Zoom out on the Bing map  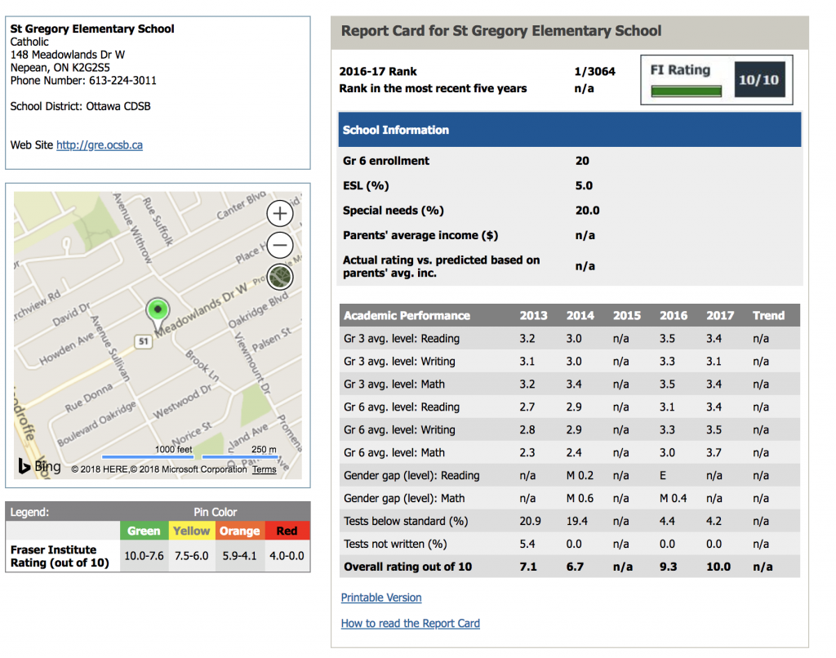point(280,245)
